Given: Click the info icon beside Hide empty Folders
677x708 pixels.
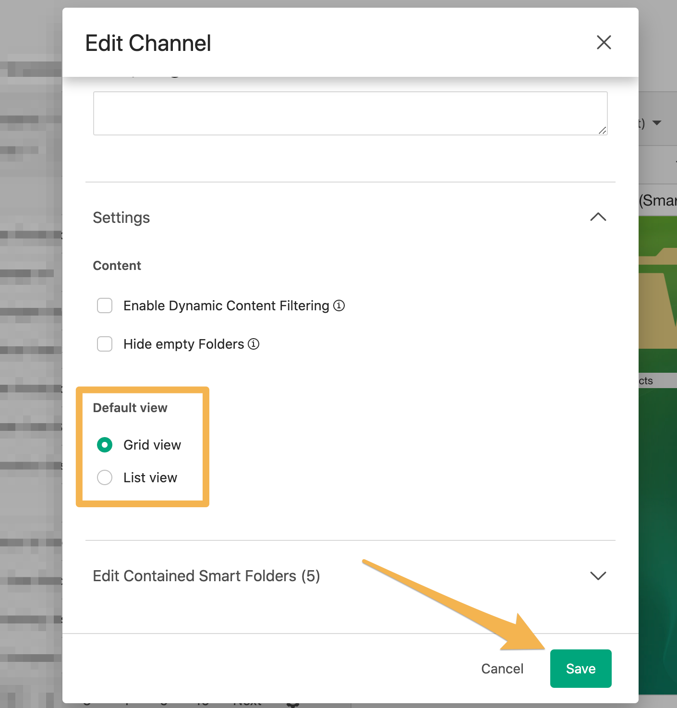Looking at the screenshot, I should (254, 344).
